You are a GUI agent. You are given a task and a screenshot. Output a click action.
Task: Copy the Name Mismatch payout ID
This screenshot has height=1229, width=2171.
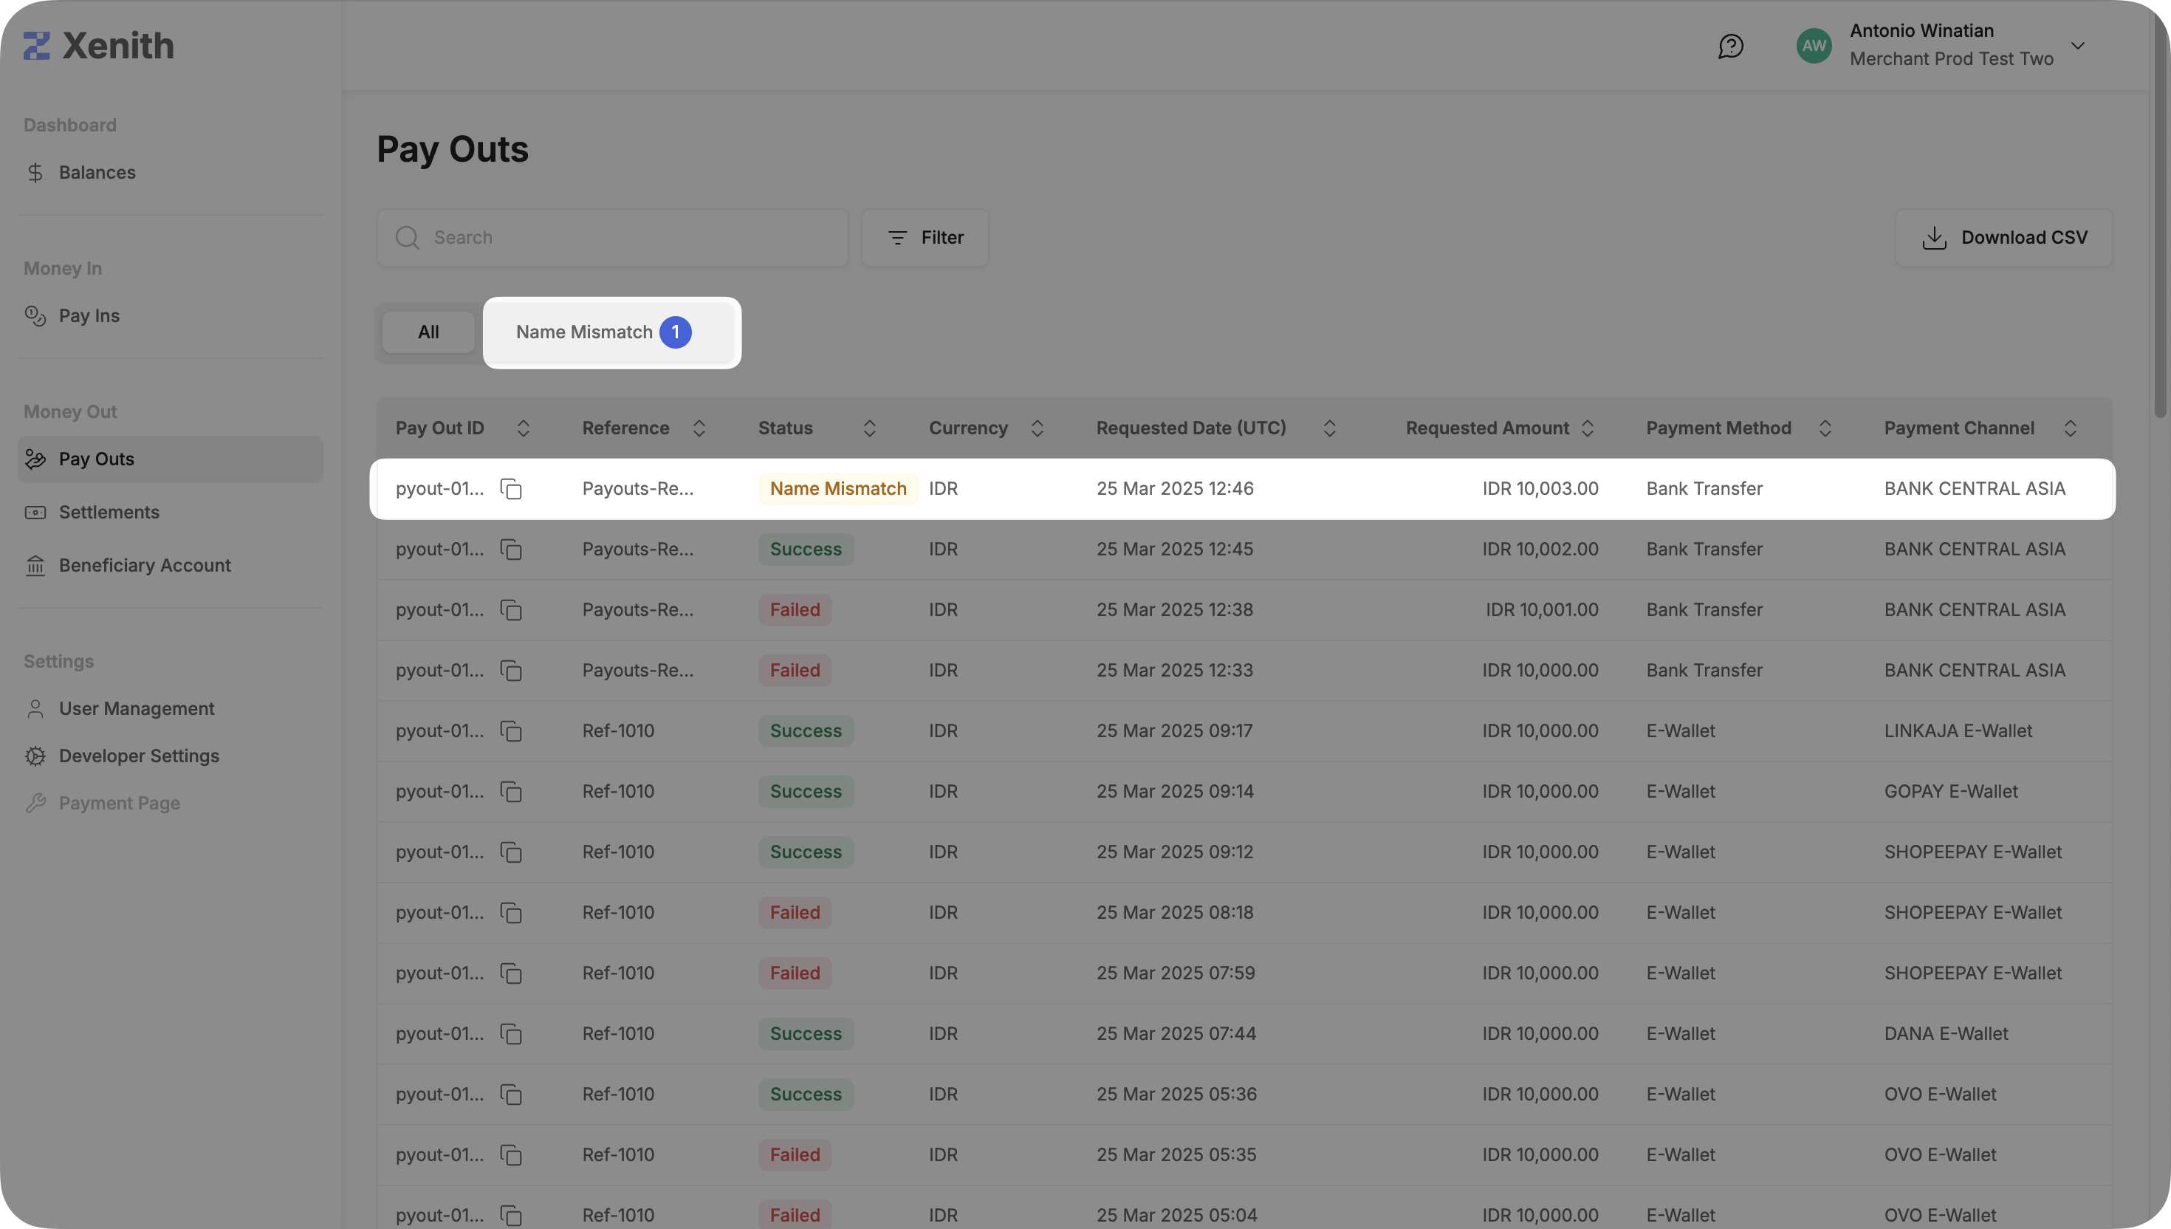point(511,489)
